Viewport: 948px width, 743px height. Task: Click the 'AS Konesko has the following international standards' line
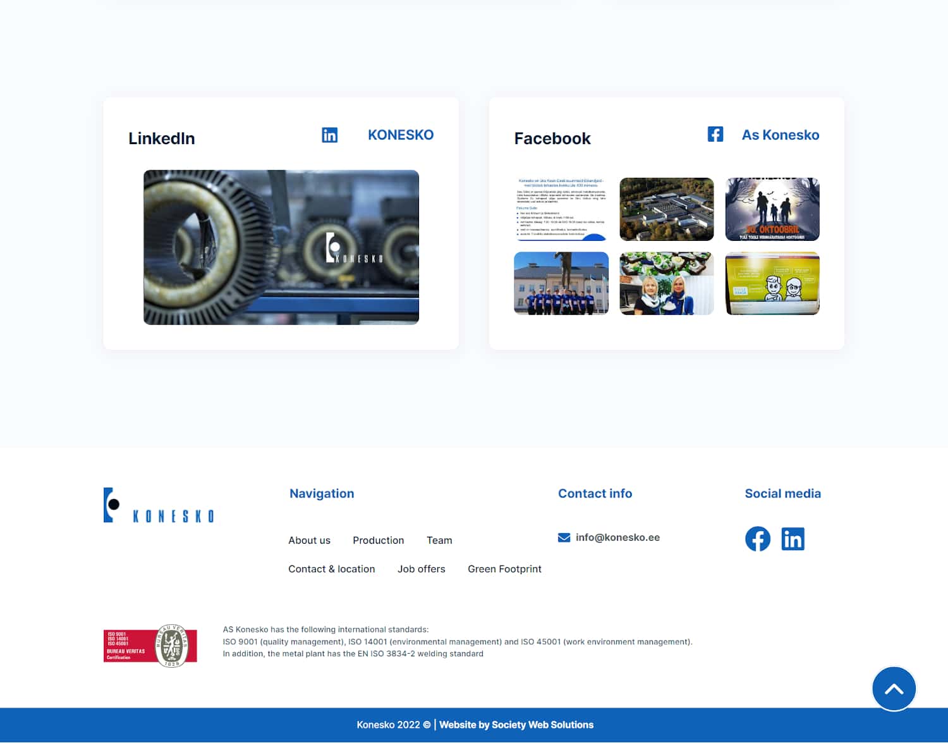325,630
